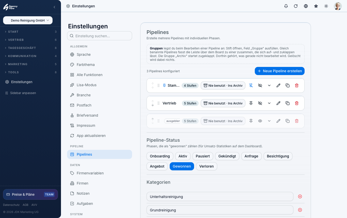Toggle the Gewonnen status chip
This screenshot has height=218, width=347.
pos(182,166)
